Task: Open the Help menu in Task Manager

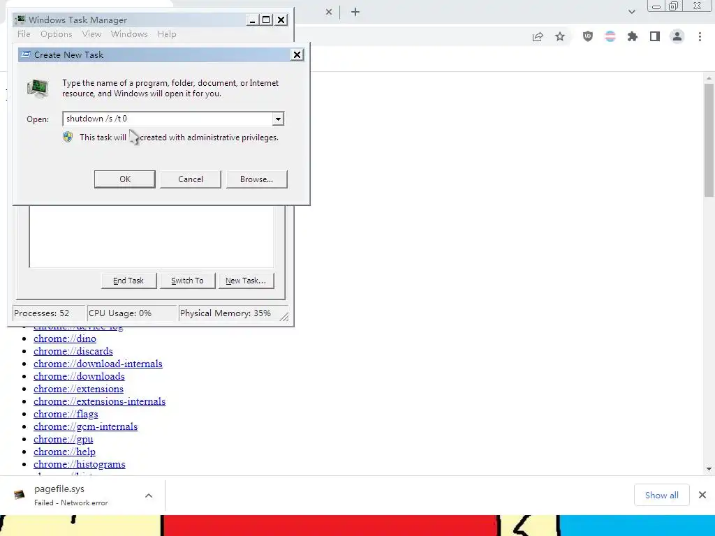Action: pyautogui.click(x=167, y=34)
